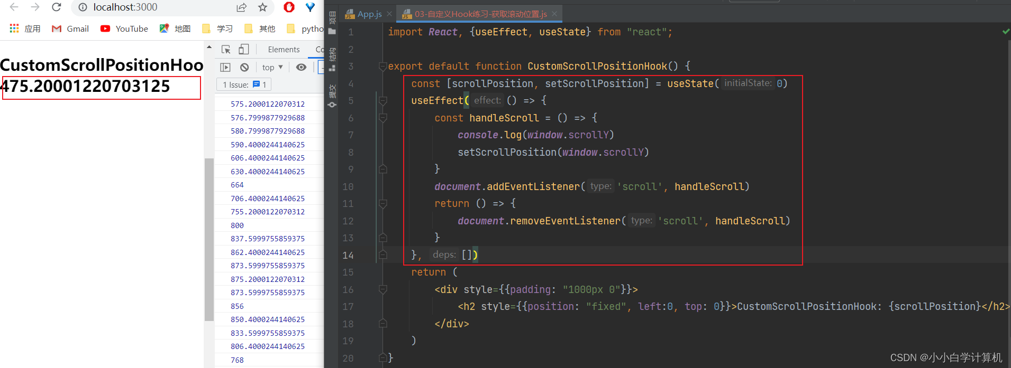Open the blue diamond extension icon
Screen dimensions: 1011x368
pyautogui.click(x=310, y=7)
